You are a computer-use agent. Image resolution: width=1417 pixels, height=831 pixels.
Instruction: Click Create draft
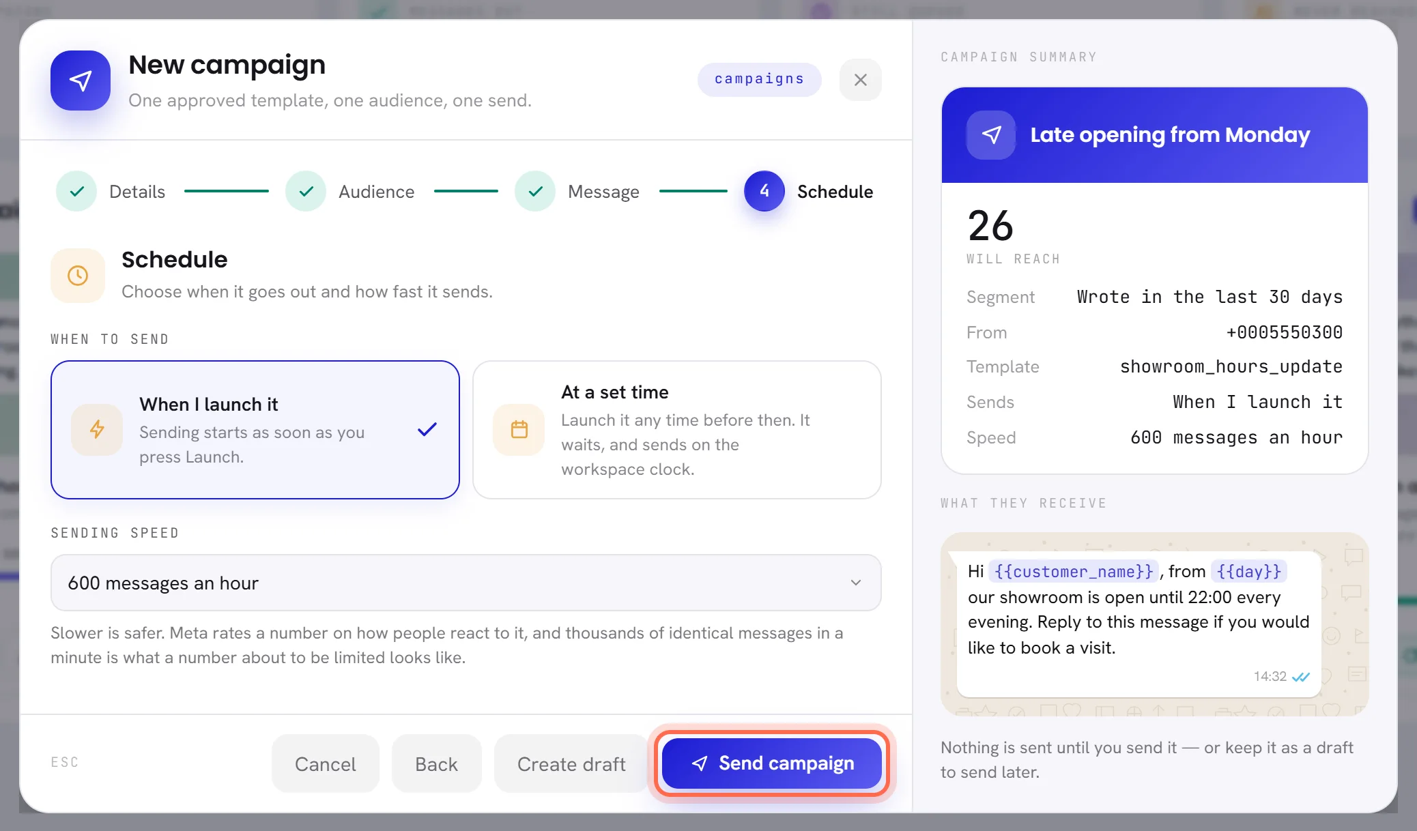click(571, 763)
